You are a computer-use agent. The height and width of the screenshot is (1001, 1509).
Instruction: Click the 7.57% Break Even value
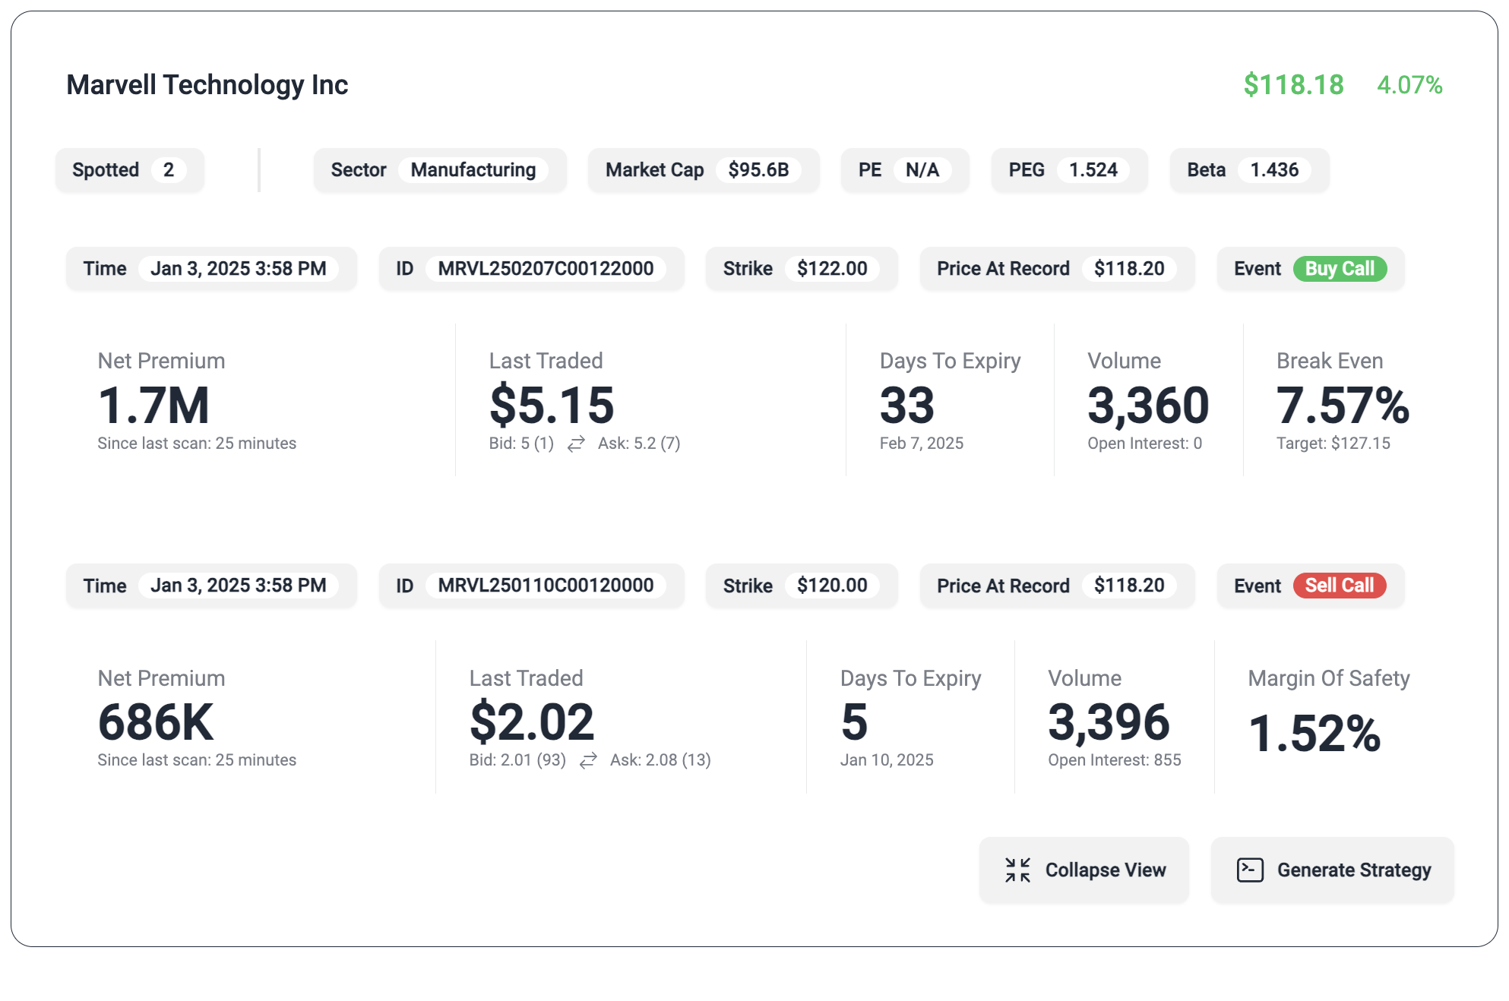(1342, 406)
